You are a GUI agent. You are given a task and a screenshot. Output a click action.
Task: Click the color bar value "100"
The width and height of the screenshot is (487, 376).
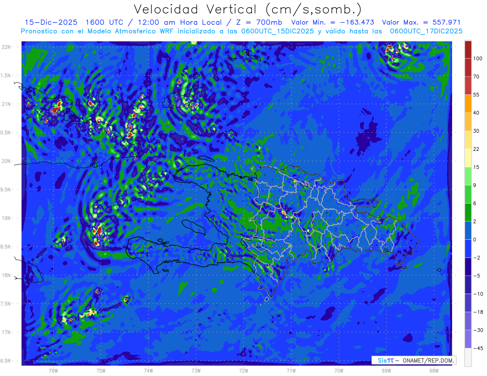point(478,59)
